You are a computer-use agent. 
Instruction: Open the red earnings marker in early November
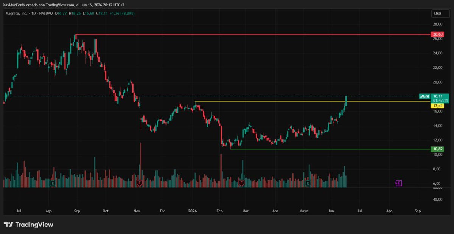click(x=140, y=183)
